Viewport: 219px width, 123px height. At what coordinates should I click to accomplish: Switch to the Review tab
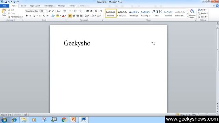point(72,6)
